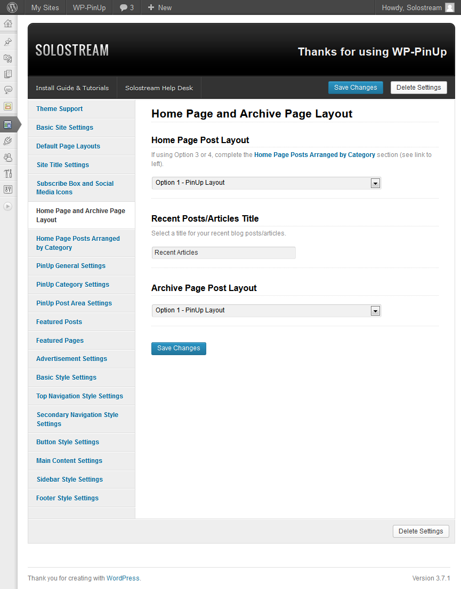
Task: Click Delete Settings button at page bottom
Action: (x=421, y=531)
